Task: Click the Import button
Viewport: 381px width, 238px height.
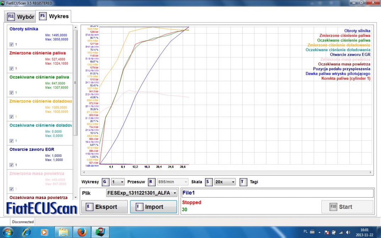Action: coord(153,207)
